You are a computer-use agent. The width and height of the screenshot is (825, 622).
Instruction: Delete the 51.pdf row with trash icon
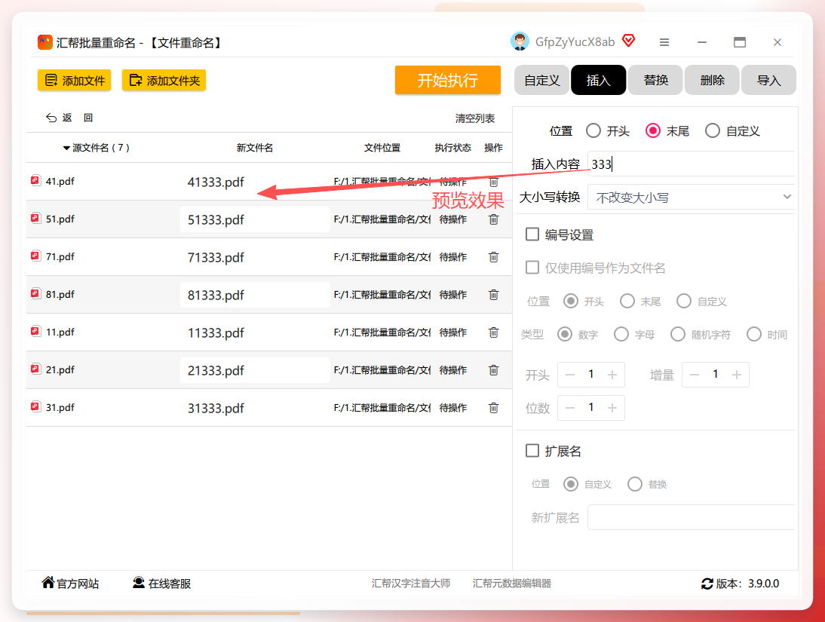[x=493, y=219]
